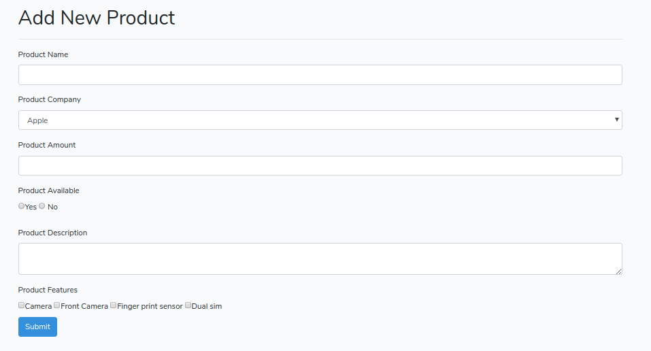651x351 pixels.
Task: Click the arrow of the company select box
Action: [616, 120]
